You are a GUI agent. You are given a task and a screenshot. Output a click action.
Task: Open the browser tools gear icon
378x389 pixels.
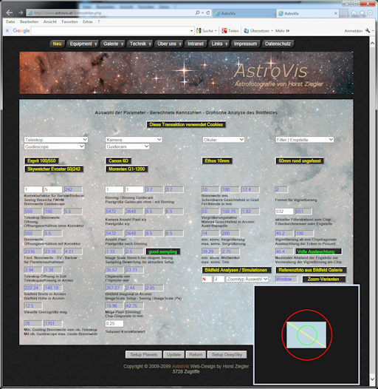click(370, 13)
